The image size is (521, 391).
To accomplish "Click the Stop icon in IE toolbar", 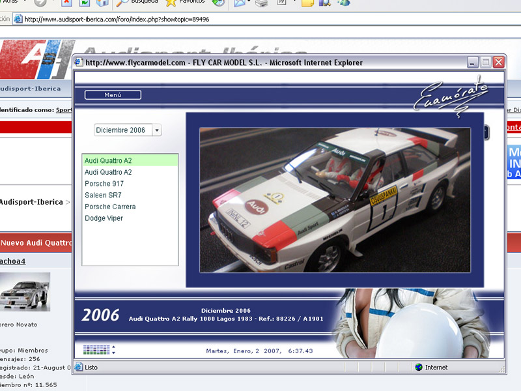I will click(x=67, y=3).
